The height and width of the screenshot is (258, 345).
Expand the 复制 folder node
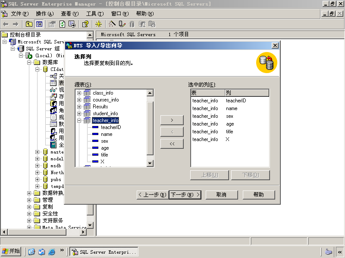(x=29, y=207)
